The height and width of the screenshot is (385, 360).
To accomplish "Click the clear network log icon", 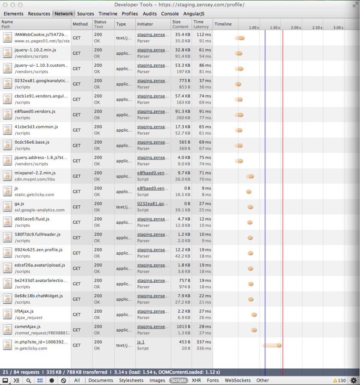I will point(63,380).
